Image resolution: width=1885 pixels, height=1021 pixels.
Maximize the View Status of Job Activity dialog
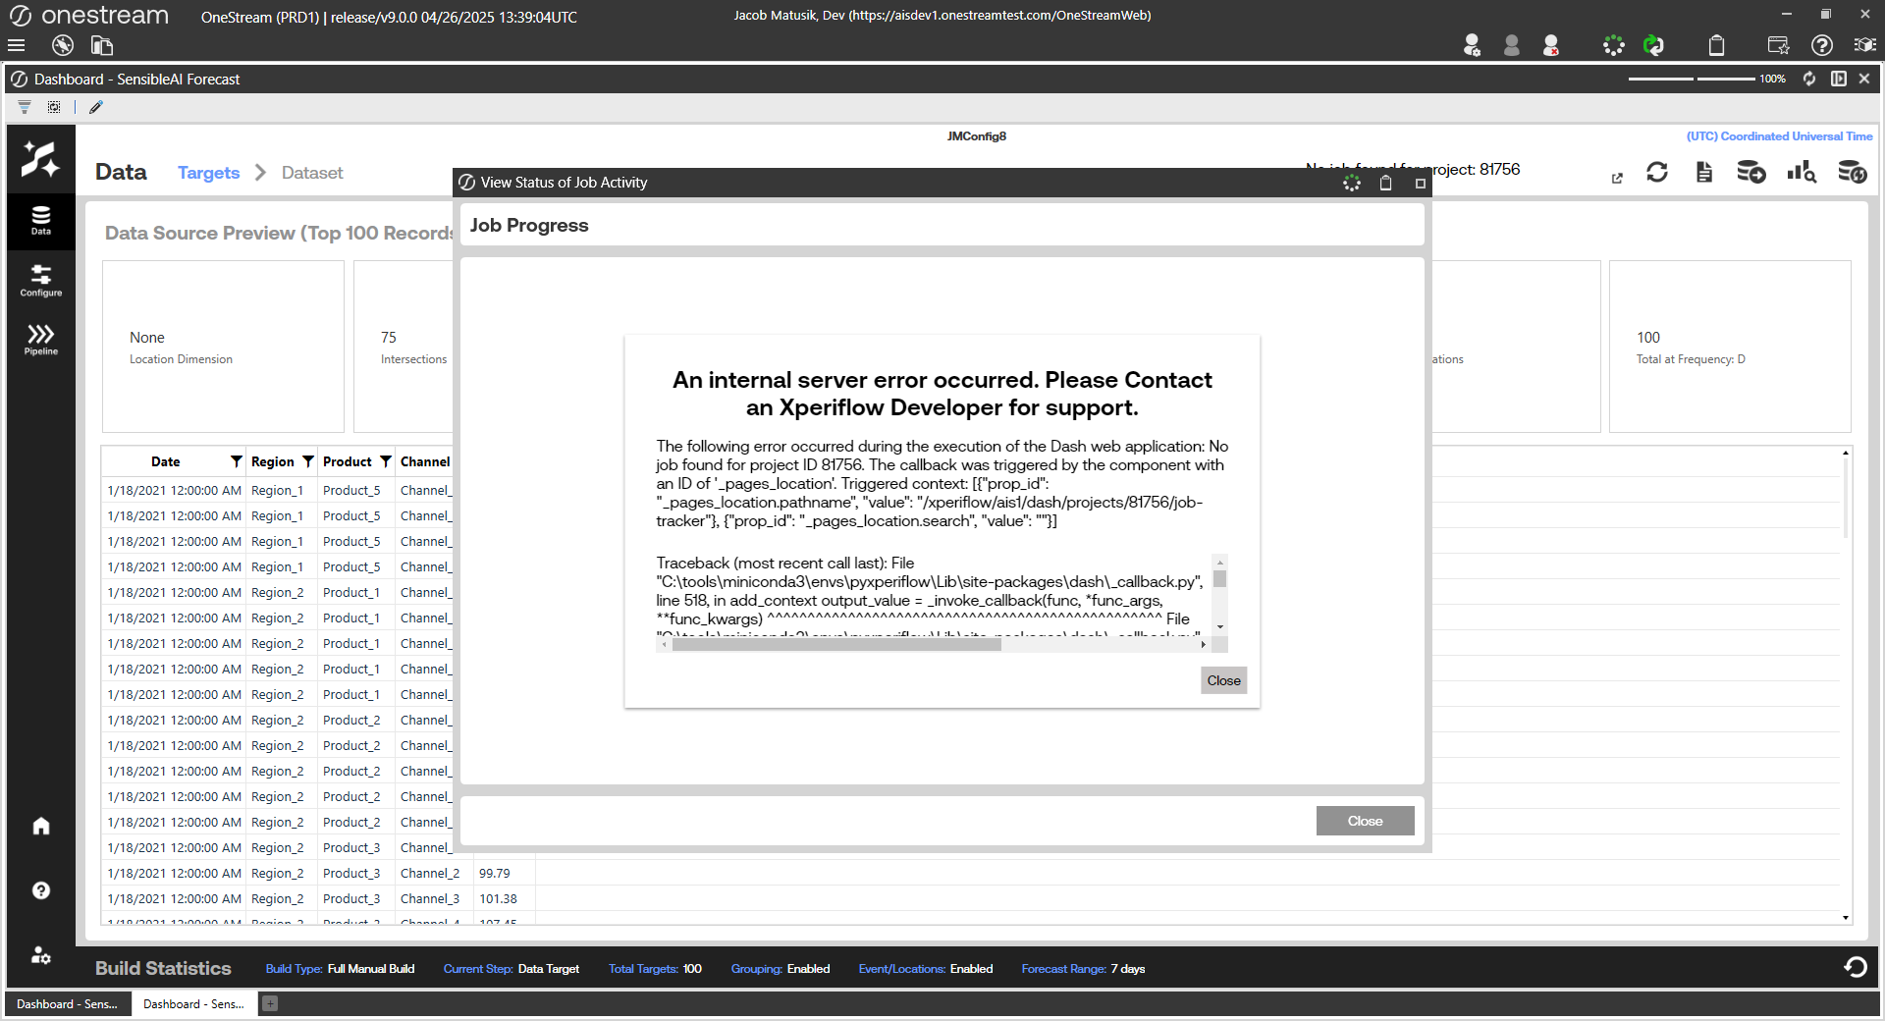pyautogui.click(x=1420, y=183)
